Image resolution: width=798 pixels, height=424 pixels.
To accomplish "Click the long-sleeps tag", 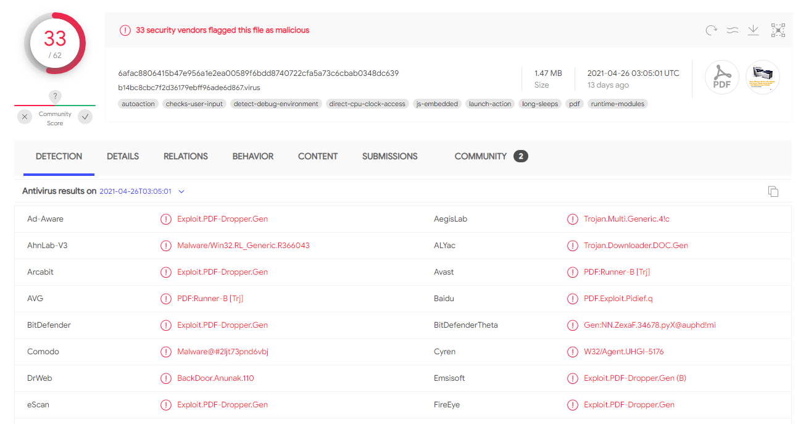I will point(540,104).
